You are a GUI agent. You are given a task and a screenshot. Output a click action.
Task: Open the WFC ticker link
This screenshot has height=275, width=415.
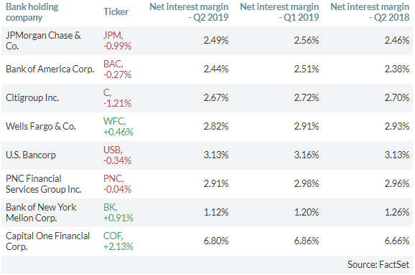pyautogui.click(x=118, y=127)
